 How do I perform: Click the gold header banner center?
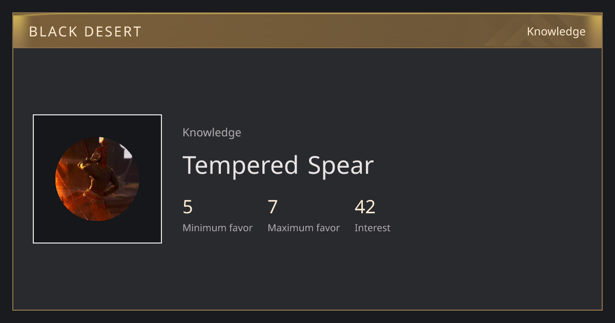(307, 31)
